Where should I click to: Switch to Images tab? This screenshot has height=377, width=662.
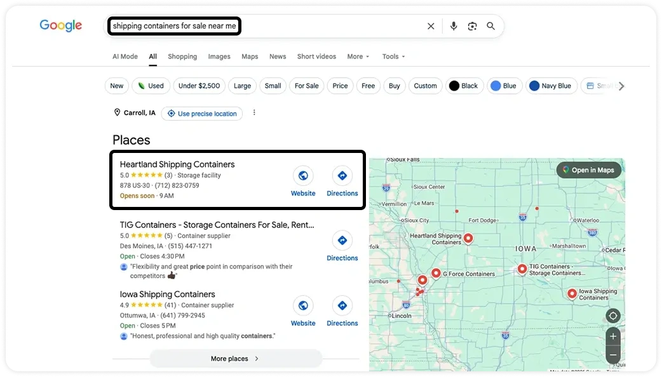pyautogui.click(x=219, y=56)
